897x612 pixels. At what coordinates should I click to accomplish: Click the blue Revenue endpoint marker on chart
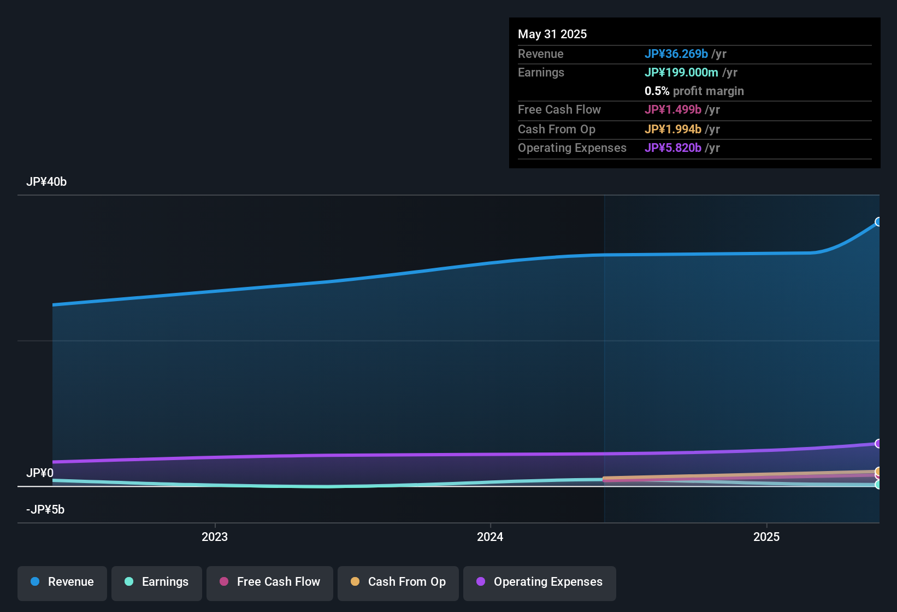tap(878, 222)
